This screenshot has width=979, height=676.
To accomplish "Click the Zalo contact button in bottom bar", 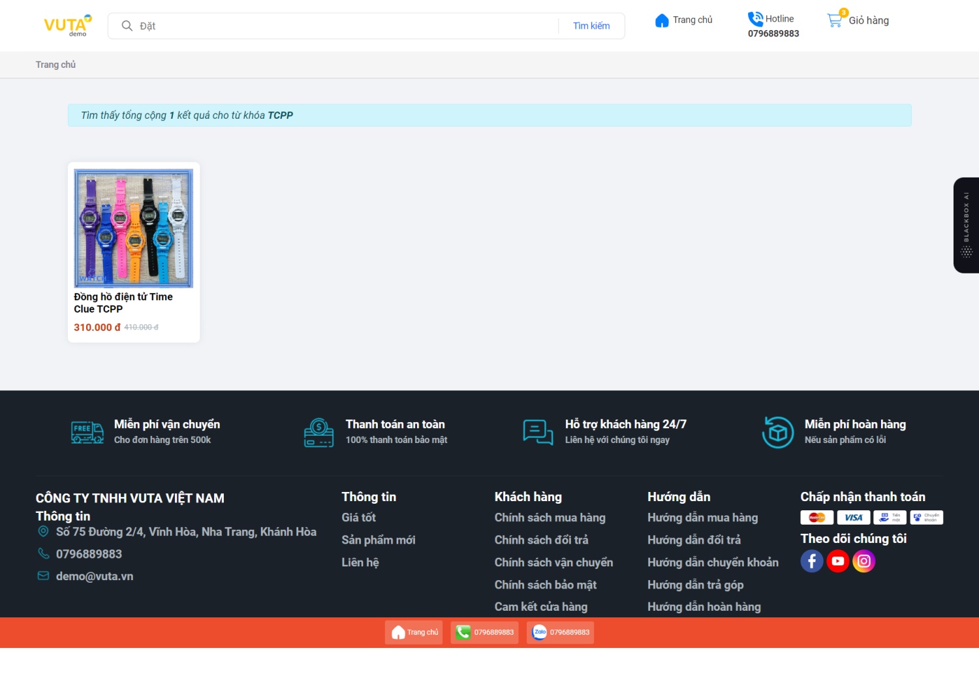I will (560, 632).
